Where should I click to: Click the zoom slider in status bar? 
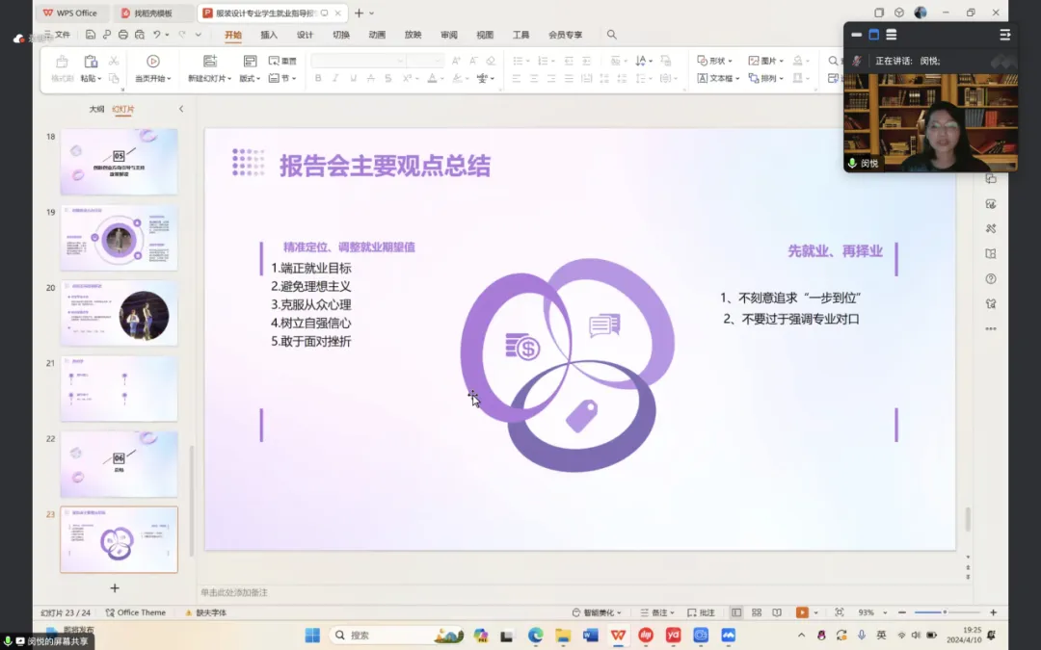pyautogui.click(x=945, y=612)
